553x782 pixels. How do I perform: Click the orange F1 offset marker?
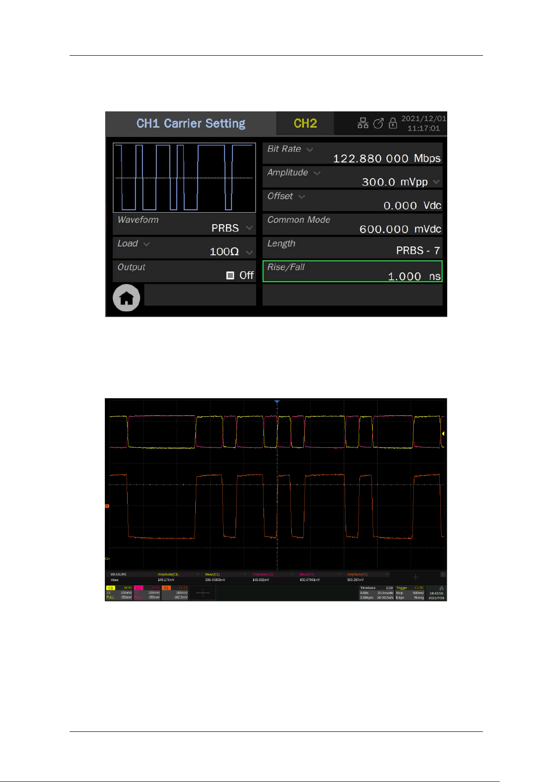point(107,506)
